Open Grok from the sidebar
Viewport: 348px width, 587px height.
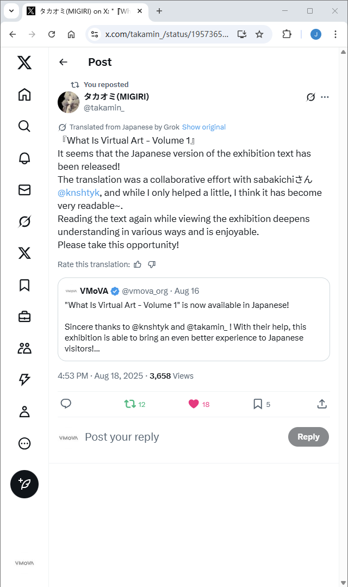24,221
